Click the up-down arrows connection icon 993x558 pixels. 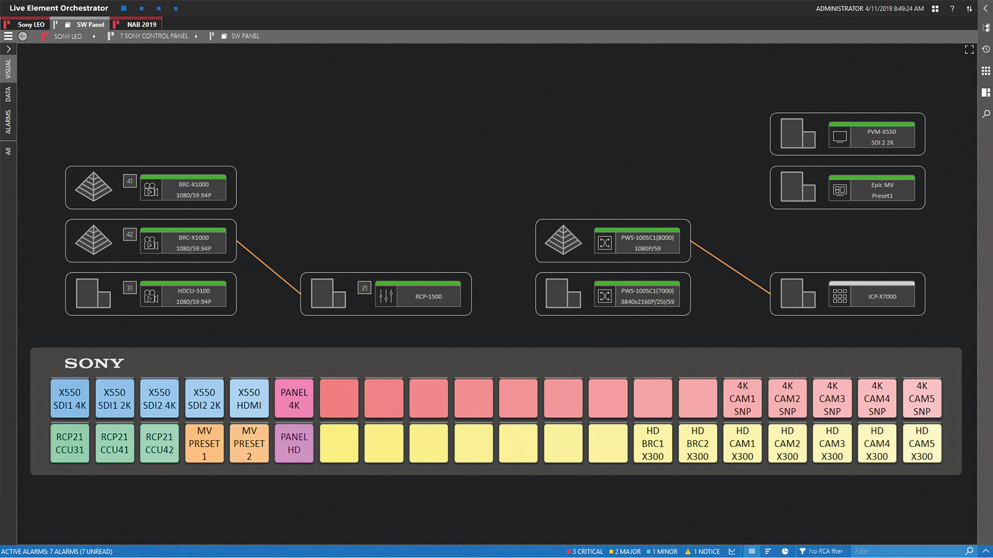point(969,9)
